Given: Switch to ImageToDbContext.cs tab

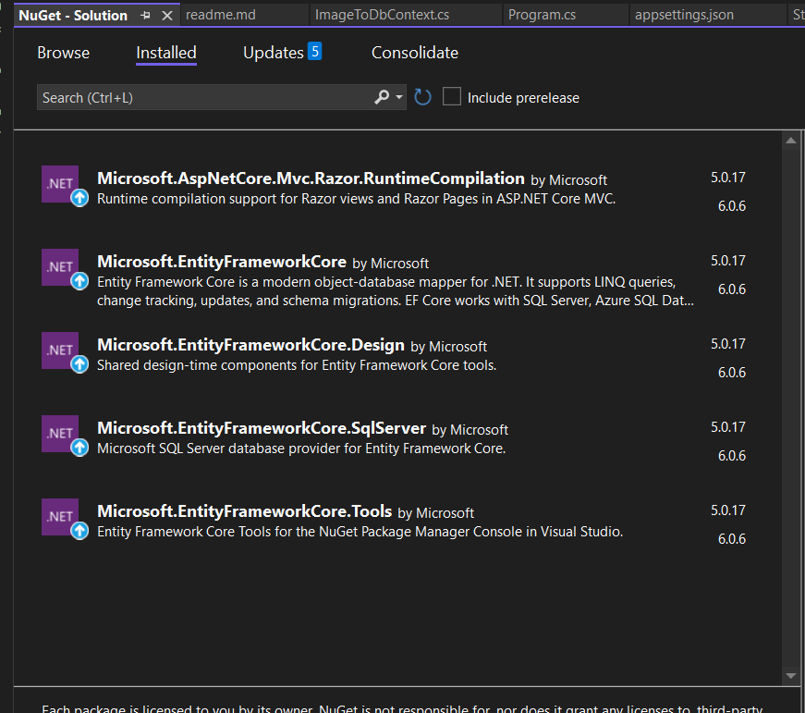Looking at the screenshot, I should tap(382, 15).
